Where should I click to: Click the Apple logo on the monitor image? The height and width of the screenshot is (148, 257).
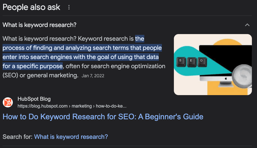pyautogui.click(x=225, y=79)
